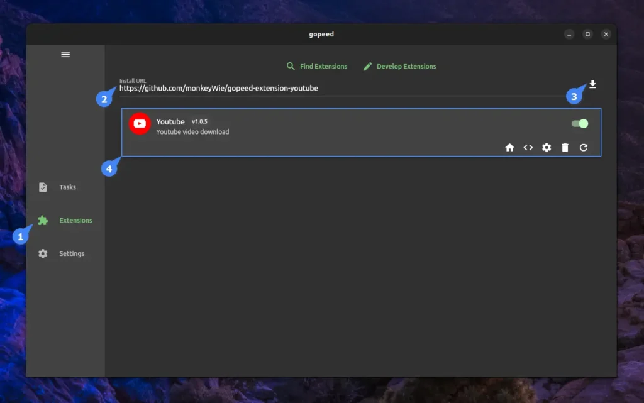Click the red Youtube extension logo
The height and width of the screenshot is (403, 644).
coord(140,123)
